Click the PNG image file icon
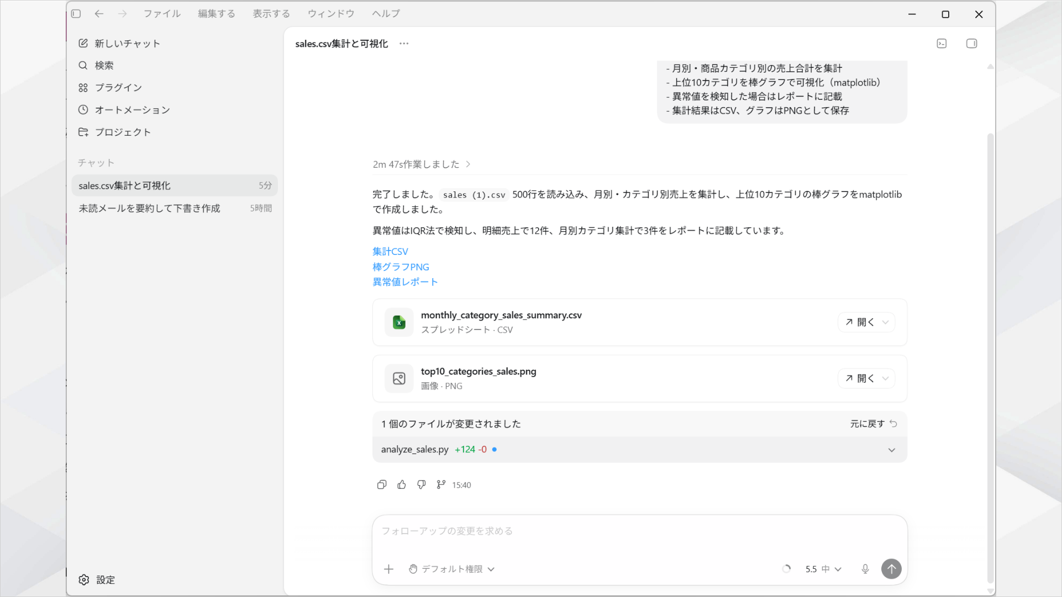Screen dimensions: 1062x597 399,379
